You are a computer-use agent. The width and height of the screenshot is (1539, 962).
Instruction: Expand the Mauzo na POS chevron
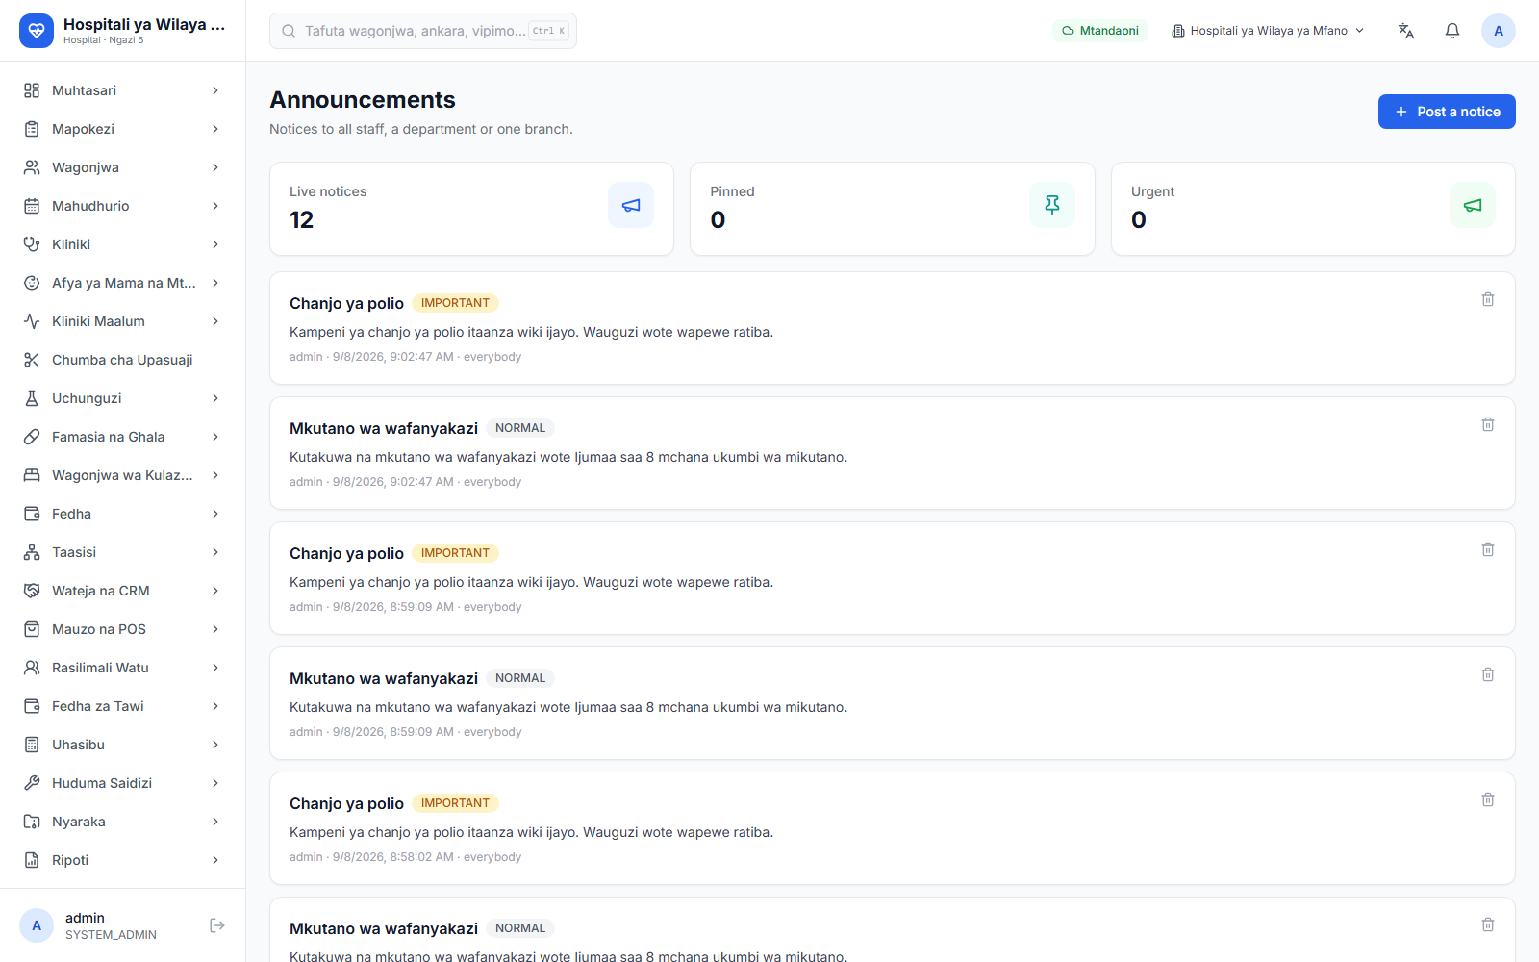tap(215, 629)
